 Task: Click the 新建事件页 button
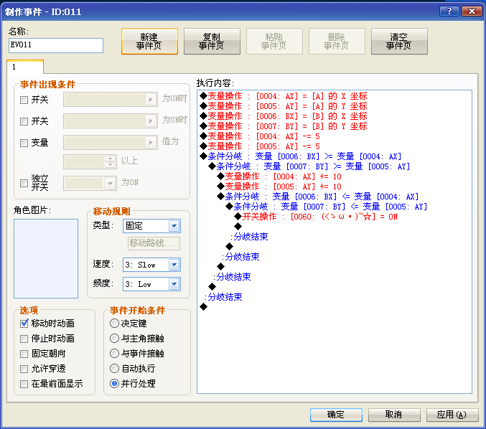149,41
